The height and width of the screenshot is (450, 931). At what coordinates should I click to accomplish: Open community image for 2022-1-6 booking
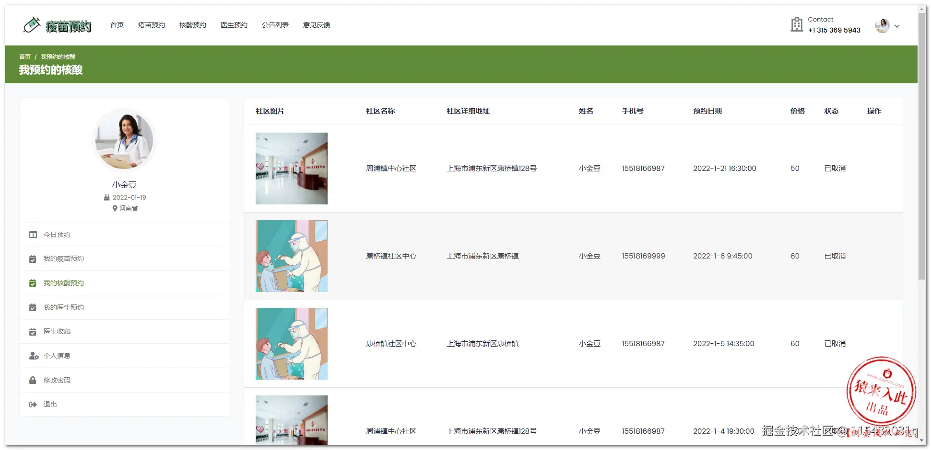pyautogui.click(x=292, y=256)
